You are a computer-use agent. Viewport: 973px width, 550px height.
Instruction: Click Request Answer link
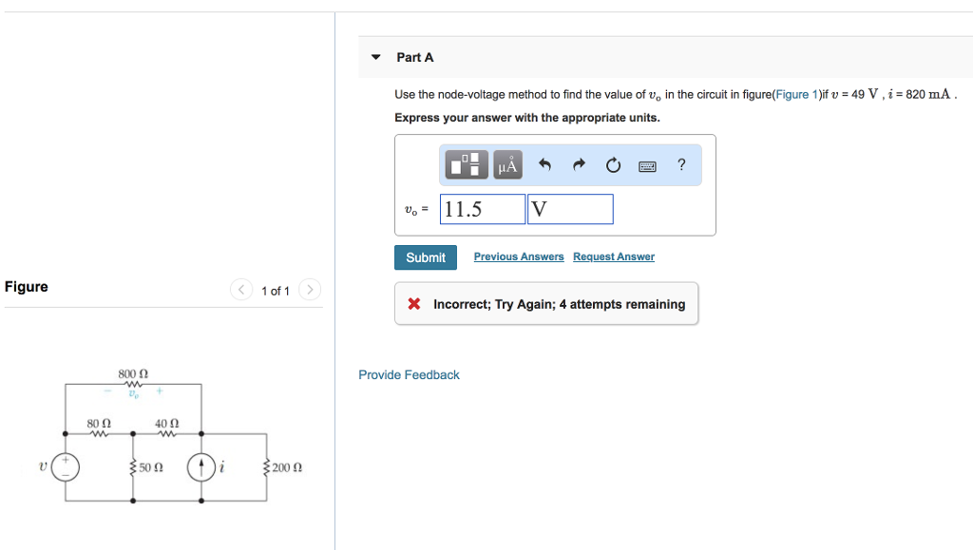pos(614,256)
